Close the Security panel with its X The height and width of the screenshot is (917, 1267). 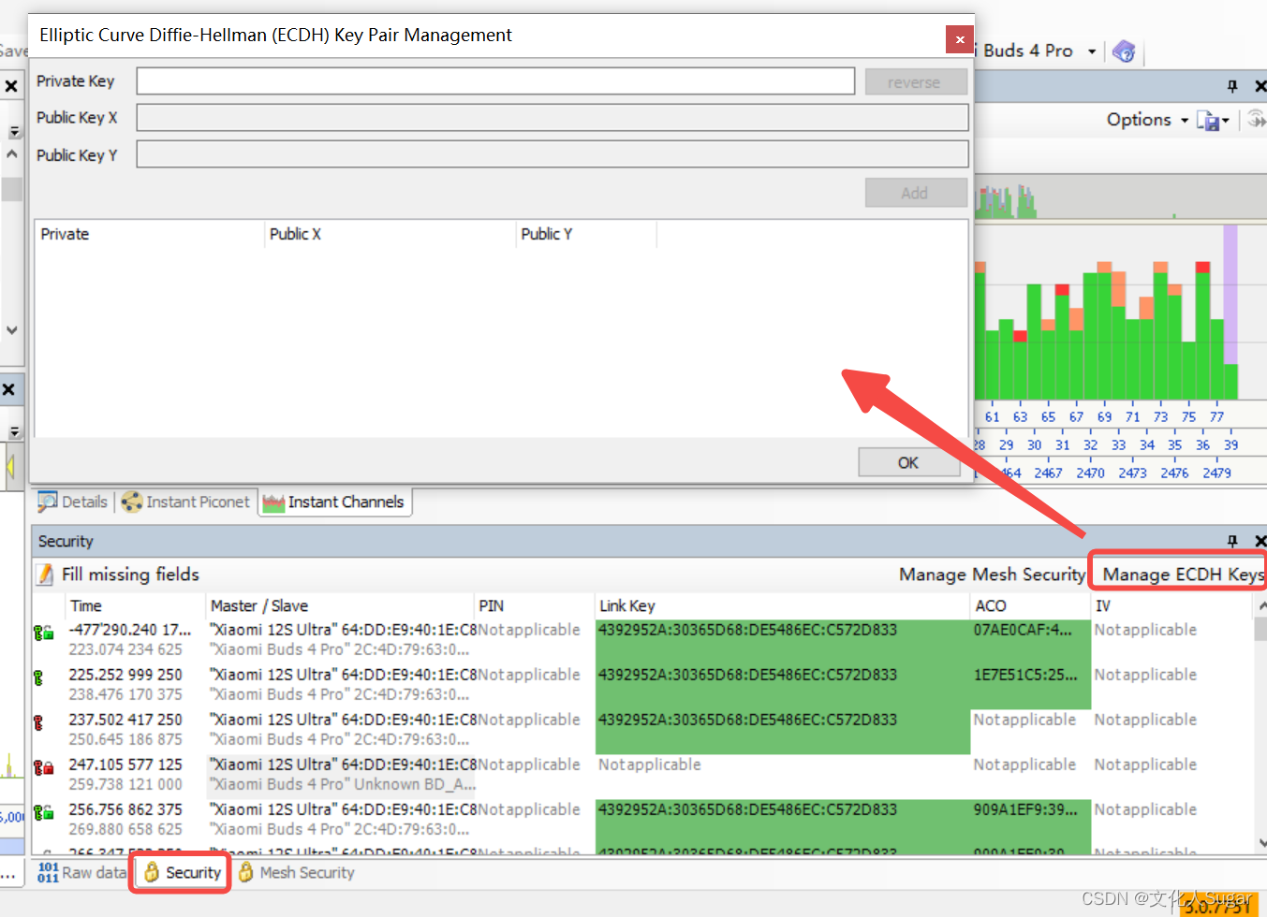click(1260, 541)
